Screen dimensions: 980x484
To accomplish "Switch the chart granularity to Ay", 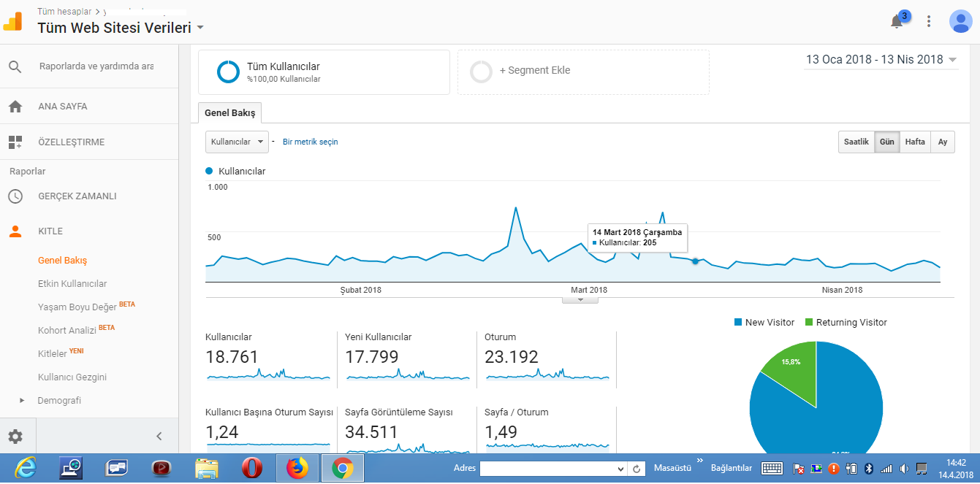I will [943, 142].
